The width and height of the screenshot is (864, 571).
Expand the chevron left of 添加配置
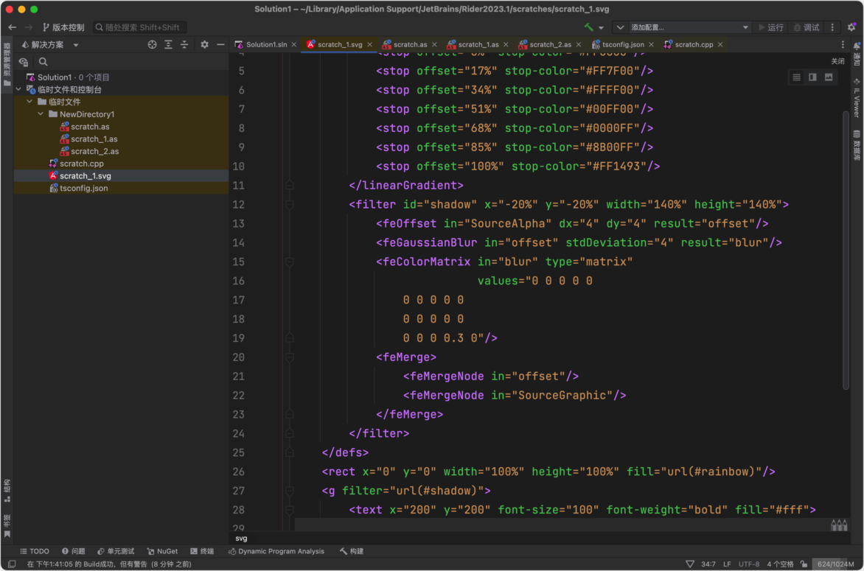pyautogui.click(x=620, y=27)
